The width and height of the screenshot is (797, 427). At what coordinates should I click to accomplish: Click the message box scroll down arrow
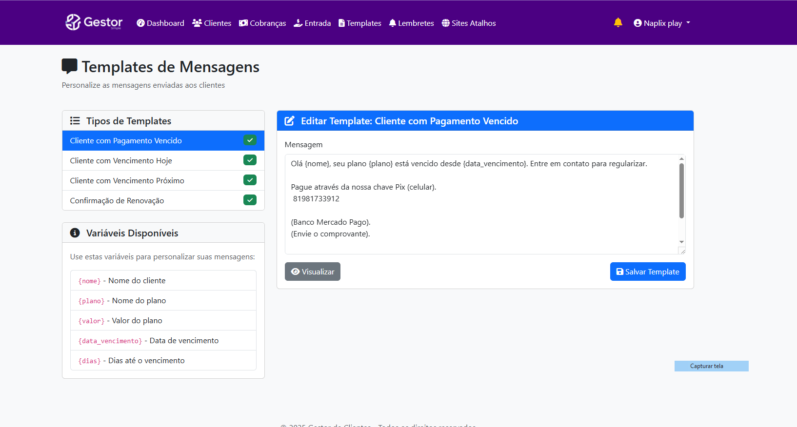681,242
